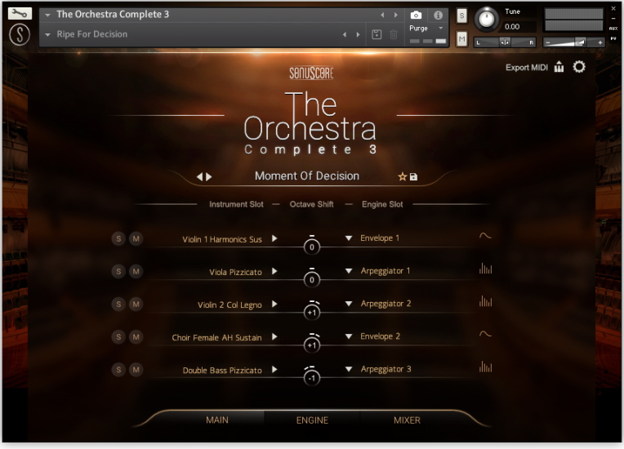Expand Violin 2 Col Legno instrument arrow
This screenshot has width=624, height=449.
pos(274,304)
